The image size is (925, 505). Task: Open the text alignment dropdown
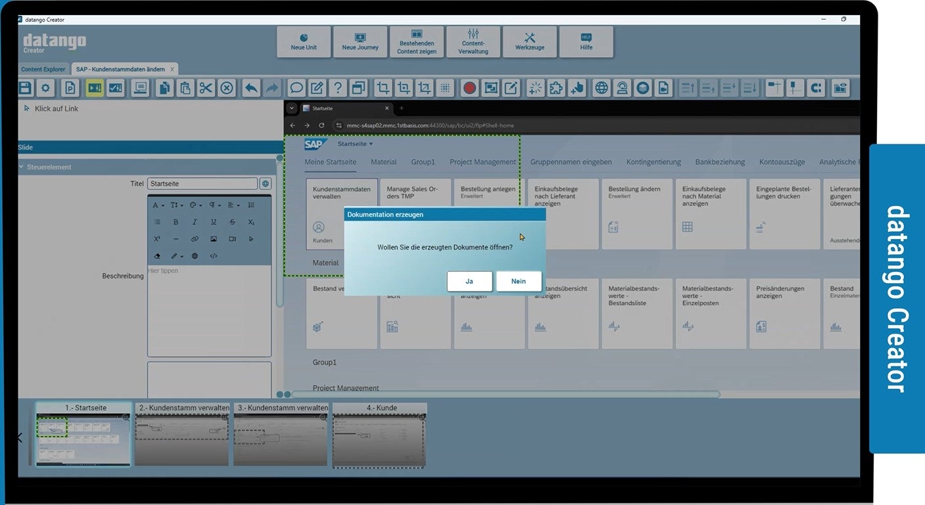pos(234,205)
